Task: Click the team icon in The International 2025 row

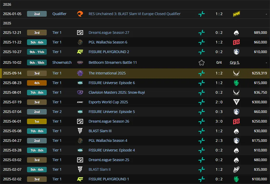Action: (x=202, y=73)
